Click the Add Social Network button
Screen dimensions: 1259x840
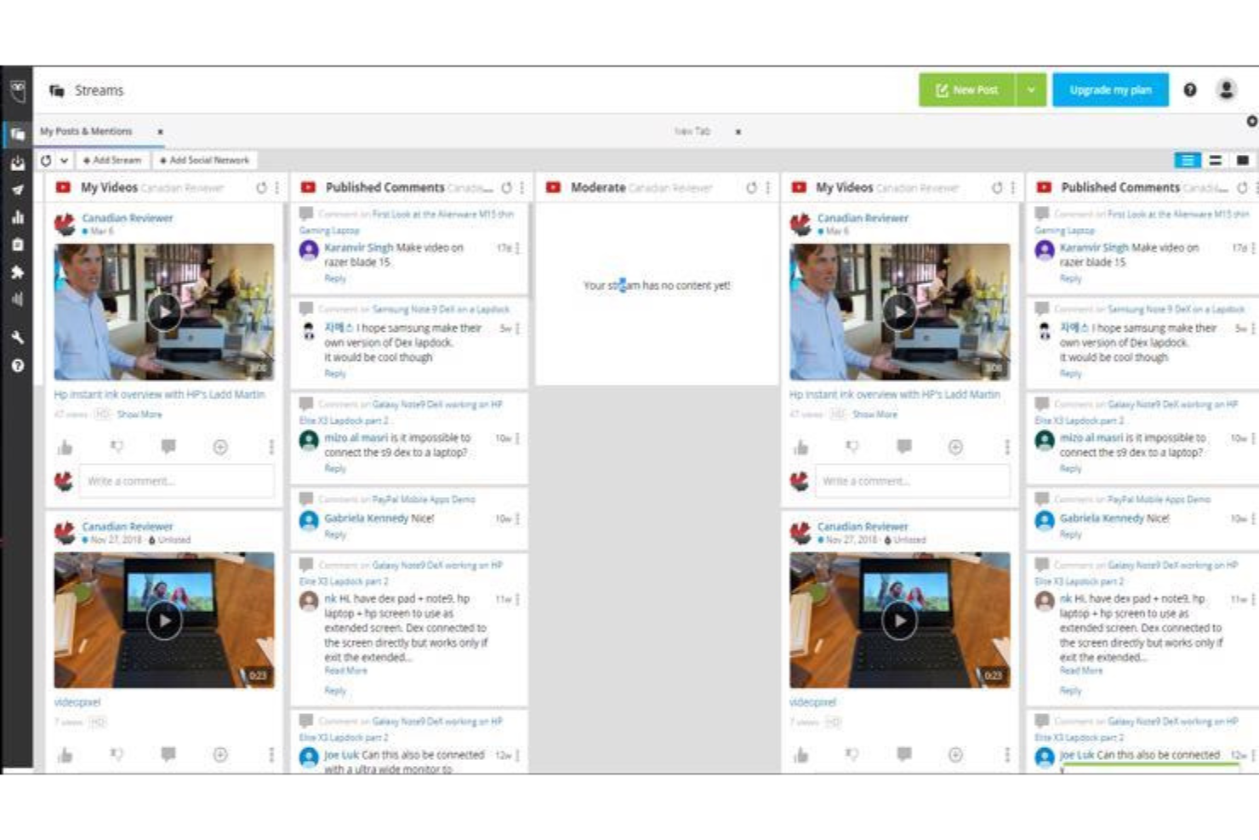coord(204,160)
